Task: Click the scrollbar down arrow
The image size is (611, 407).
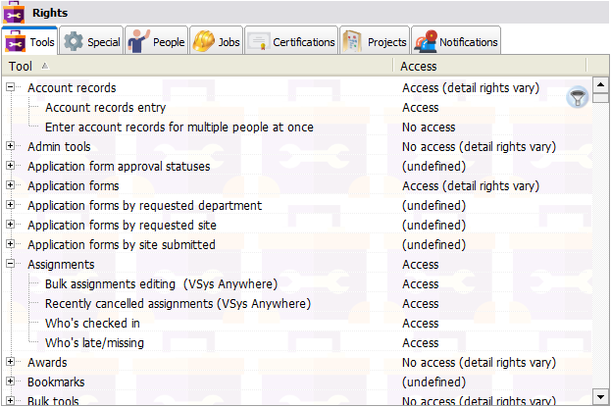Action: coord(600,399)
